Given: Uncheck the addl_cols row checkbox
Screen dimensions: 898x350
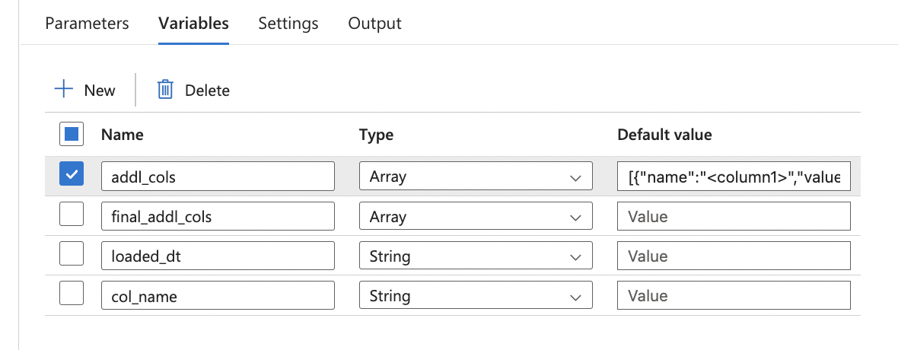Looking at the screenshot, I should 72,176.
